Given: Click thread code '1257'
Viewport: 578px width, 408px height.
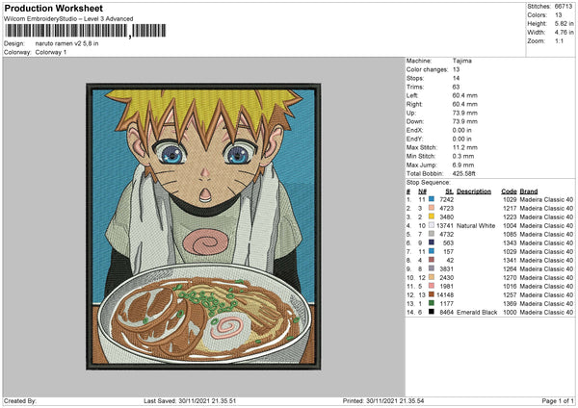Looking at the screenshot, I should [x=510, y=295].
